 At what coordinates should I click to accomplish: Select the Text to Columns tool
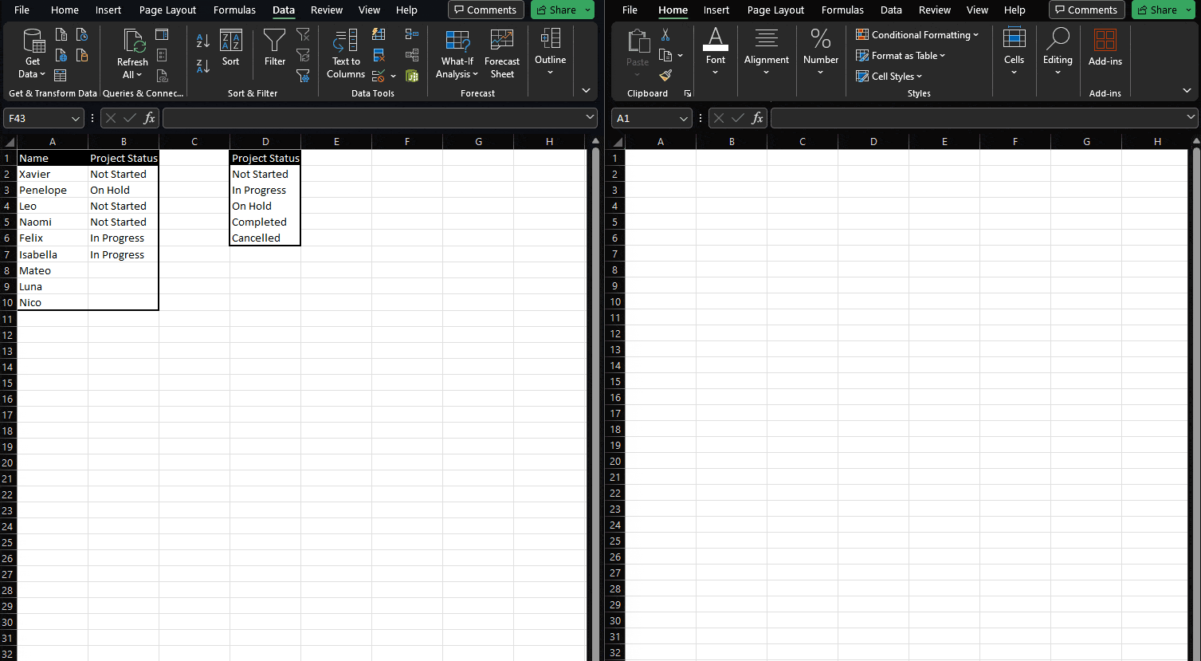point(345,54)
